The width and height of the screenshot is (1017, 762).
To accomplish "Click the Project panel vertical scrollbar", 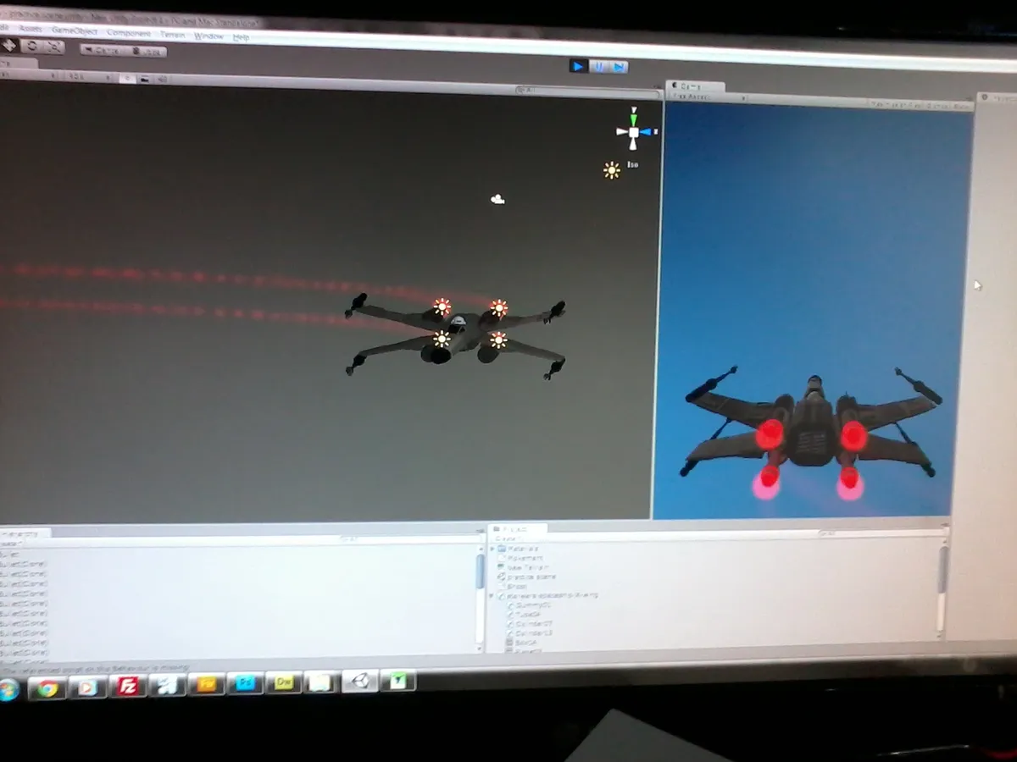I will [942, 588].
